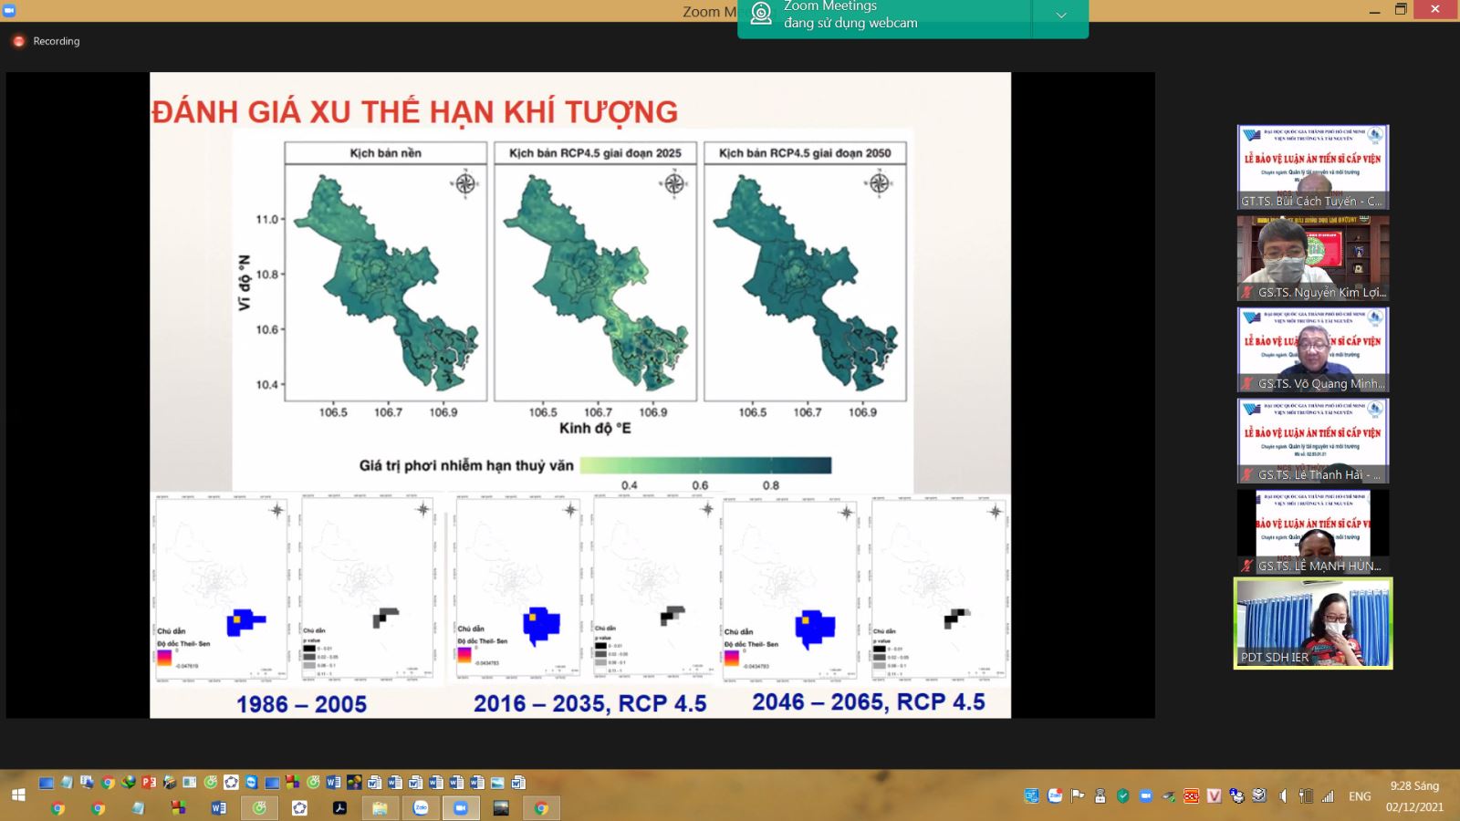Open Adobe Acrobat from the taskbar
Image resolution: width=1460 pixels, height=821 pixels.
(x=339, y=808)
